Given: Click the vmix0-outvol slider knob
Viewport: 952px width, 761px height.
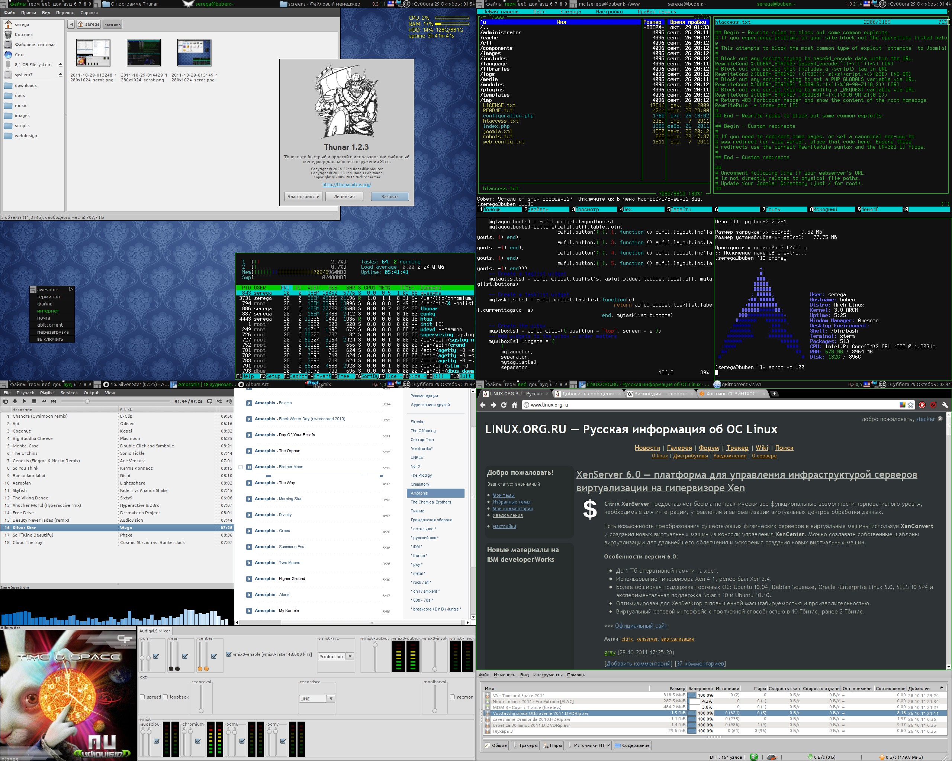Looking at the screenshot, I should 375,645.
